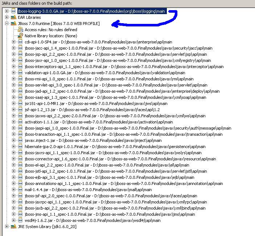Expand the mail-1.4.4.jar node

click(14, 190)
